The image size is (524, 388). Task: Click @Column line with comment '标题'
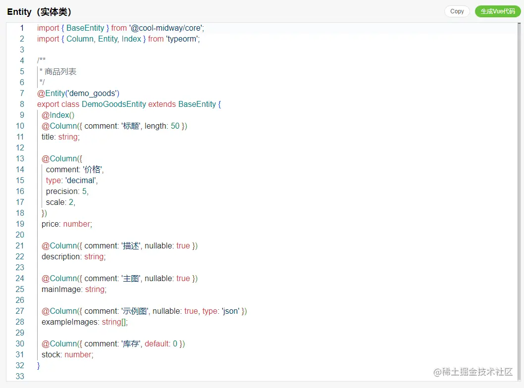(x=114, y=126)
